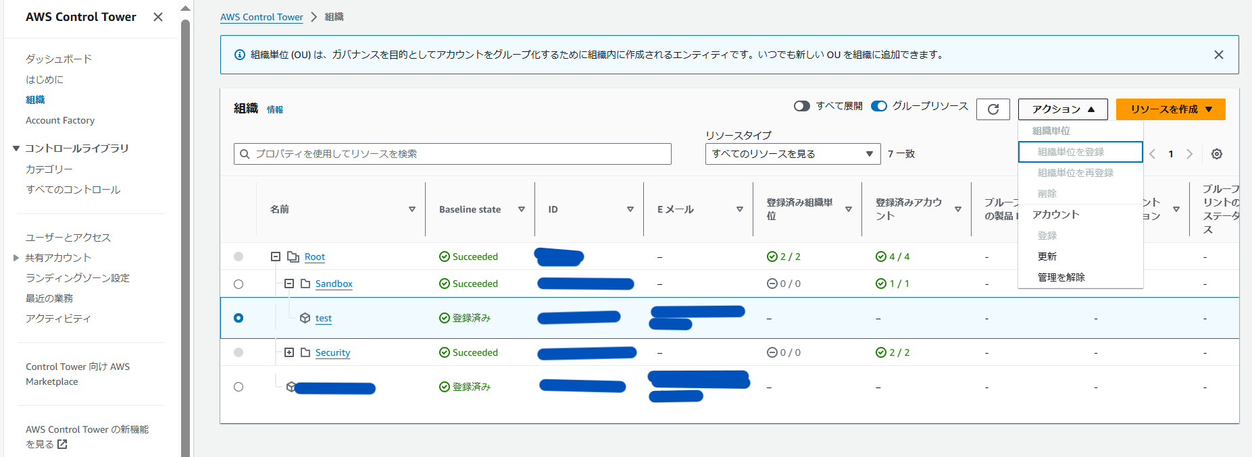Open the AWS Control Tower breadcrumb link
The image size is (1252, 457).
261,17
